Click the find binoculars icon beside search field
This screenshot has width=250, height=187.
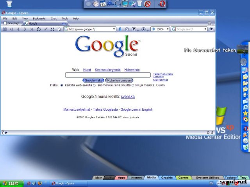tap(211, 29)
